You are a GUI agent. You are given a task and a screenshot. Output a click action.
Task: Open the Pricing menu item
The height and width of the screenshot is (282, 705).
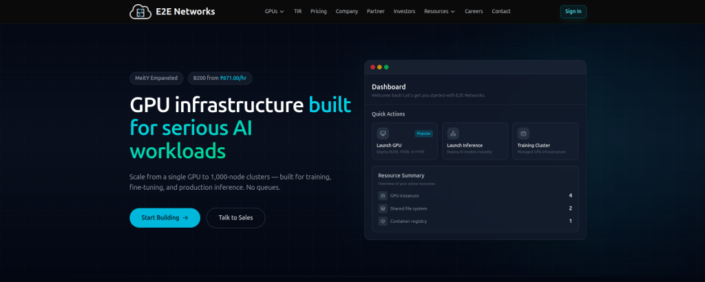tap(318, 11)
